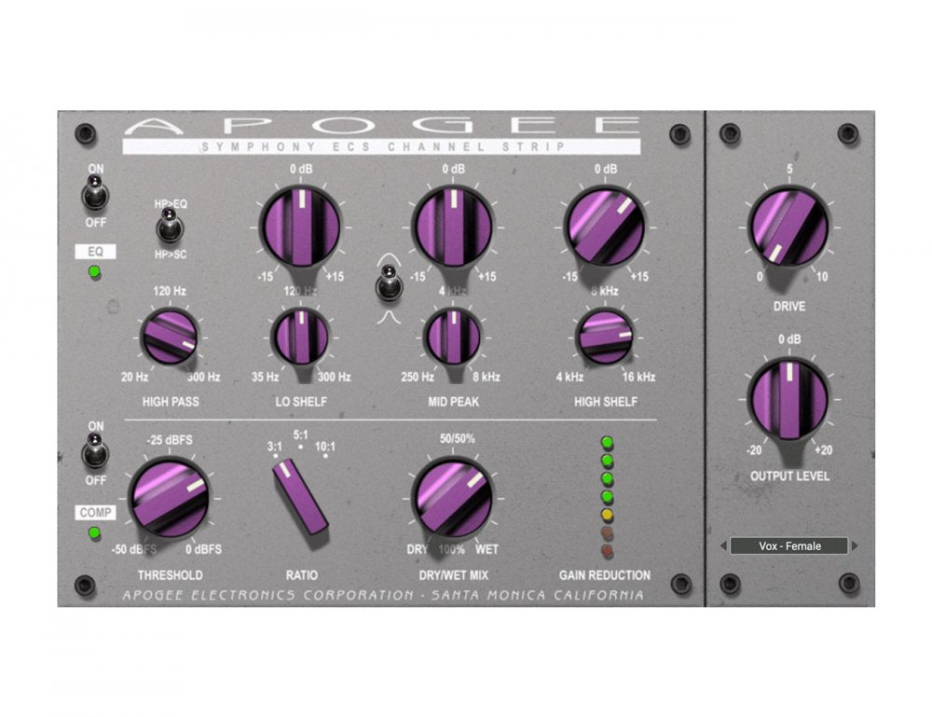Toggle the EQ ON/OFF switch
Screen dimensions: 932x717
click(96, 196)
